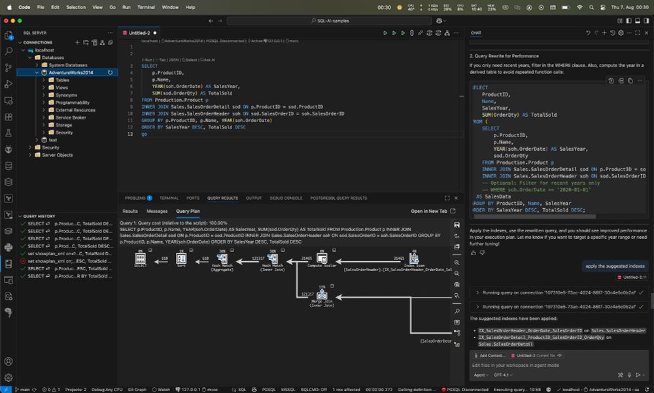Switch to the Results tab
Viewport: 654px width, 393px height.
pos(130,211)
